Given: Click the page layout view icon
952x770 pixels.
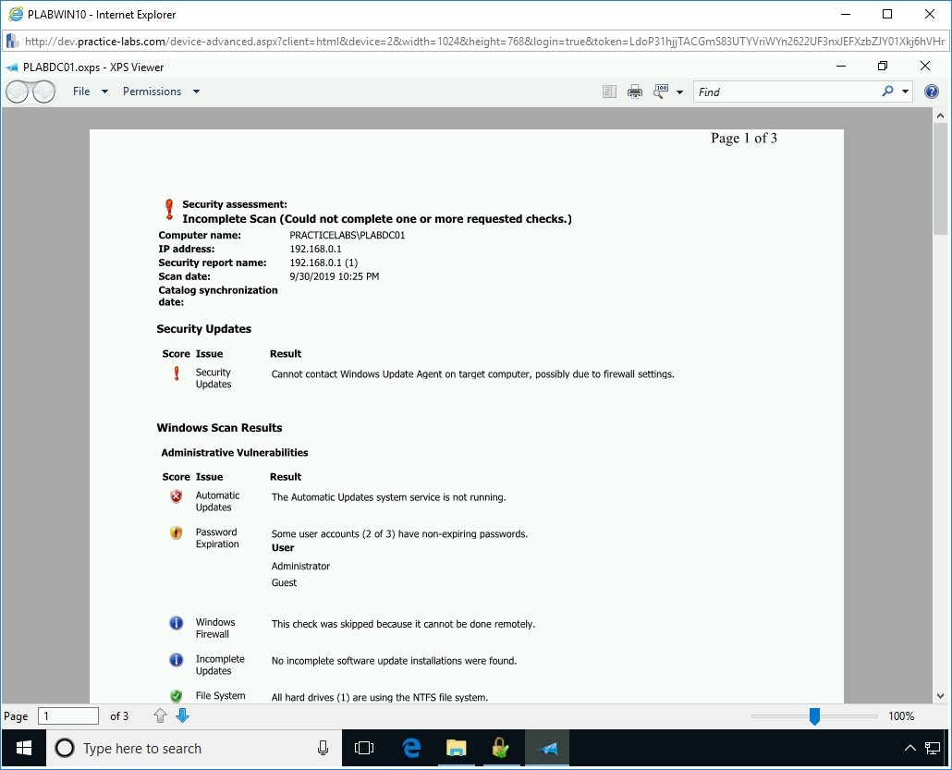Looking at the screenshot, I should 609,91.
